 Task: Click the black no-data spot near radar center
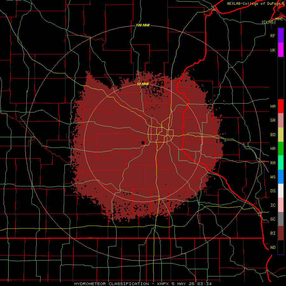[143, 143]
